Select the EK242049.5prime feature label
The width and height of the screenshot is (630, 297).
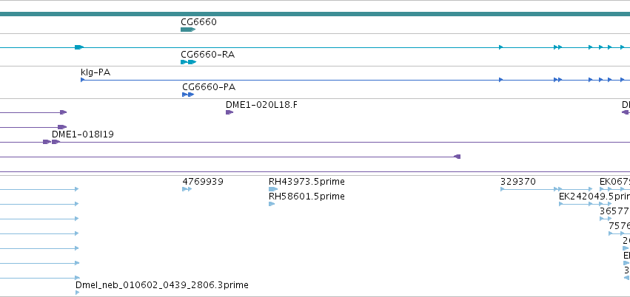coord(594,197)
